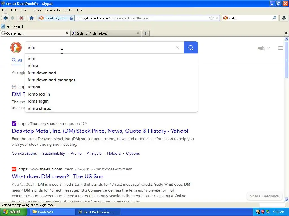The width and height of the screenshot is (289, 216).
Task: Open Desktop Metal Stock Price Yahoo result
Action: click(x=100, y=131)
